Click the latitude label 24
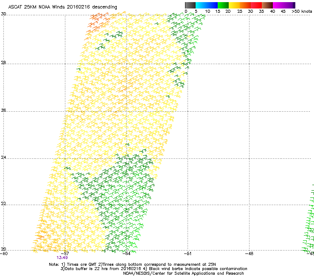Image resolution: width=314 pixels, height=276 pixels. [x=3, y=158]
